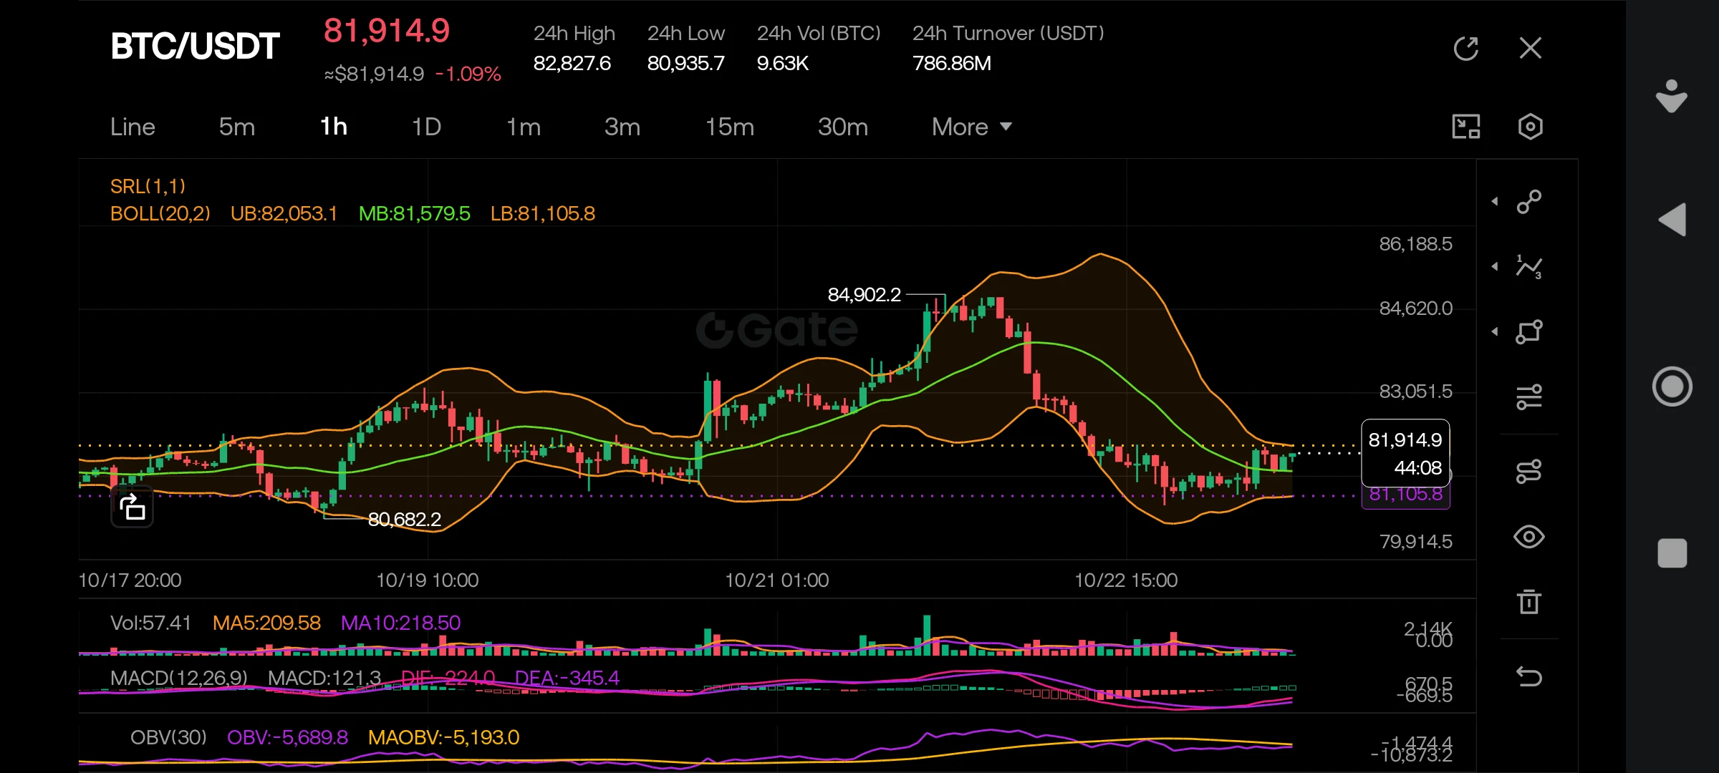Image resolution: width=1719 pixels, height=773 pixels.
Task: Switch to Line chart view
Action: coord(133,127)
